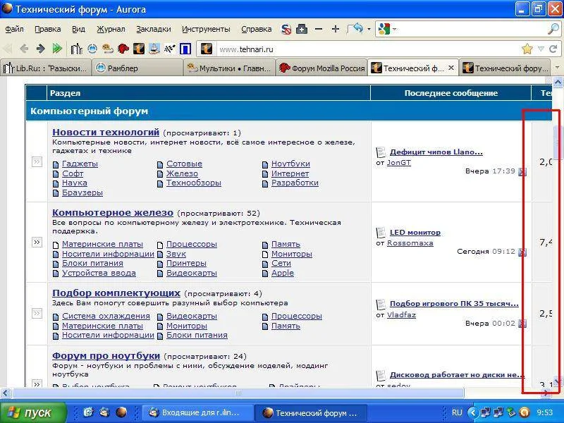The image size is (564, 423).
Task: Open the URL bar history dropdown arrow
Action: [x=541, y=49]
